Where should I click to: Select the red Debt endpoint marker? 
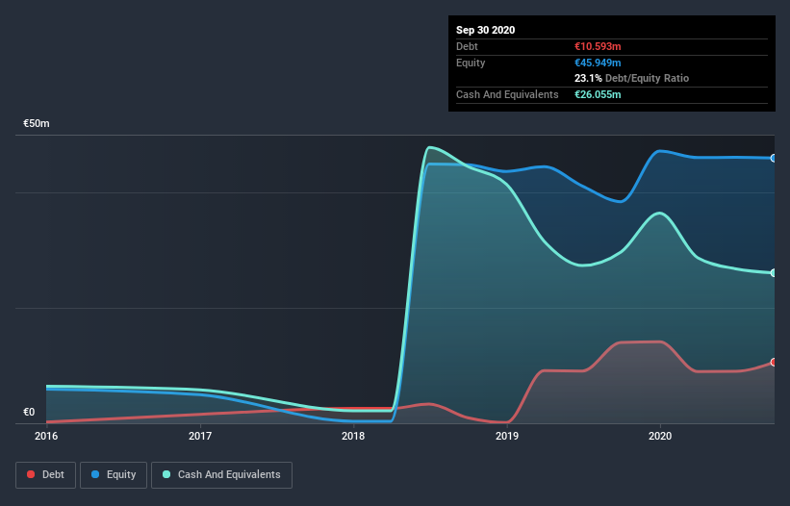(x=773, y=362)
